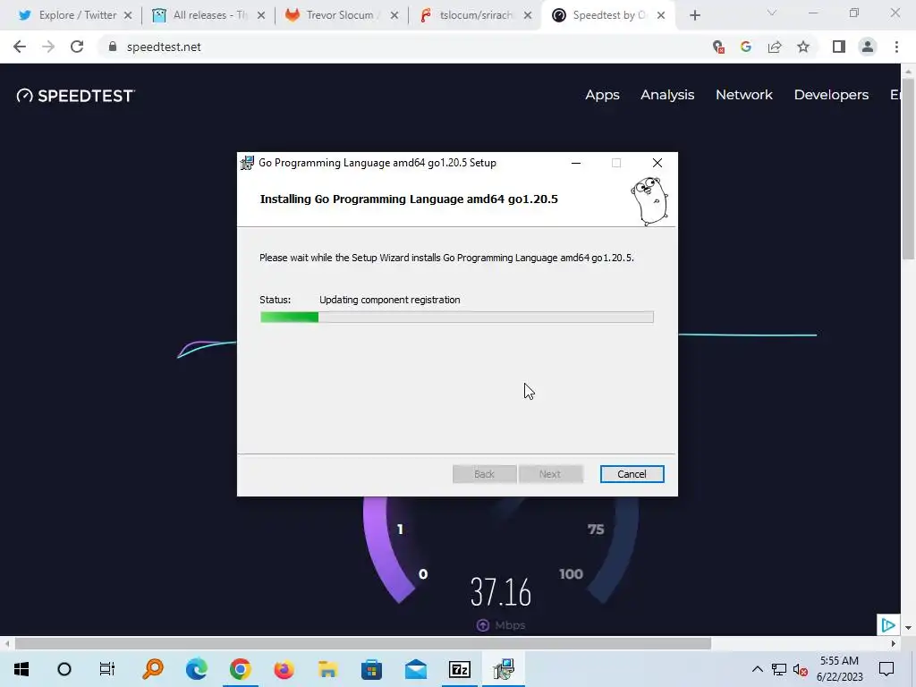The height and width of the screenshot is (687, 916).
Task: Close the Speedtest tab
Action: pyautogui.click(x=661, y=15)
